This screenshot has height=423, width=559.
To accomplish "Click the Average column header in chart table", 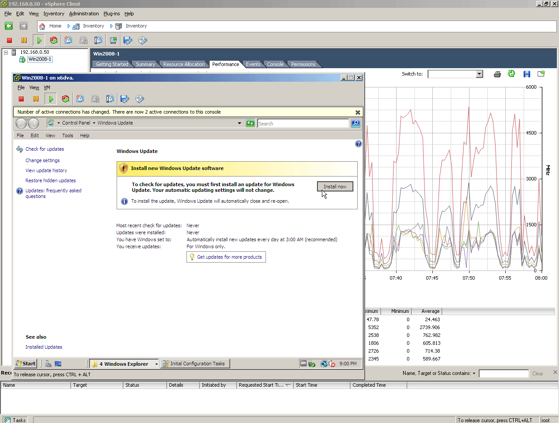I will 427,312.
